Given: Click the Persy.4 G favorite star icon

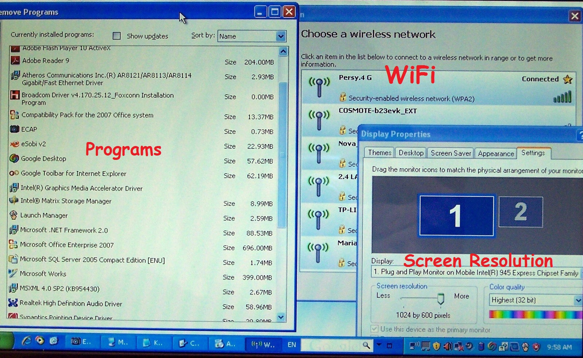Looking at the screenshot, I should pyautogui.click(x=568, y=79).
